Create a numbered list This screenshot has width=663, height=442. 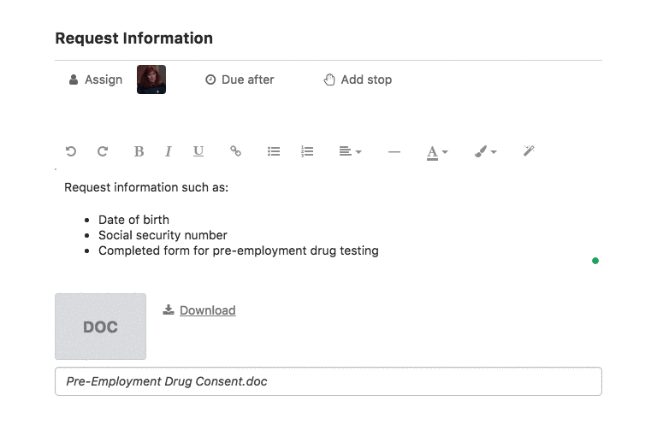tap(307, 151)
